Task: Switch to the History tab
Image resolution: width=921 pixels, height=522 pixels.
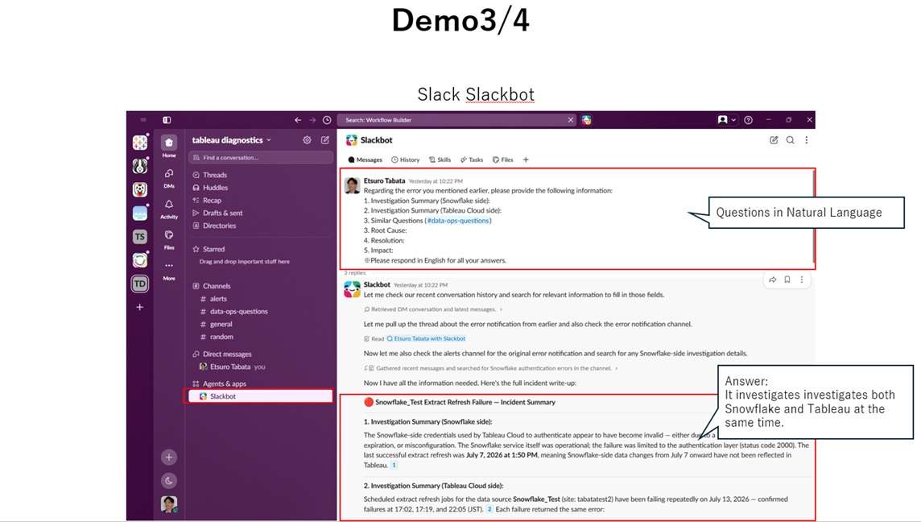Action: click(x=406, y=159)
